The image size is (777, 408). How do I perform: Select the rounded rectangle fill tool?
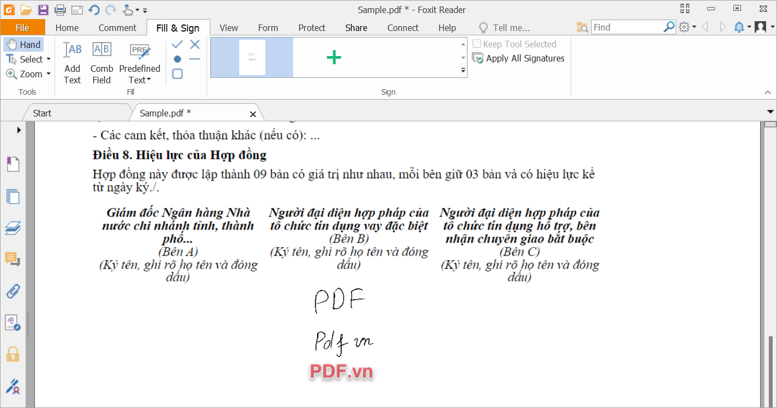178,73
